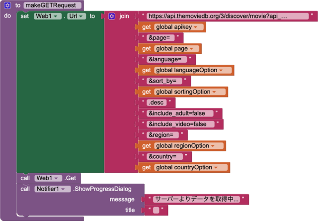Edit the .desc text string block

point(159,103)
